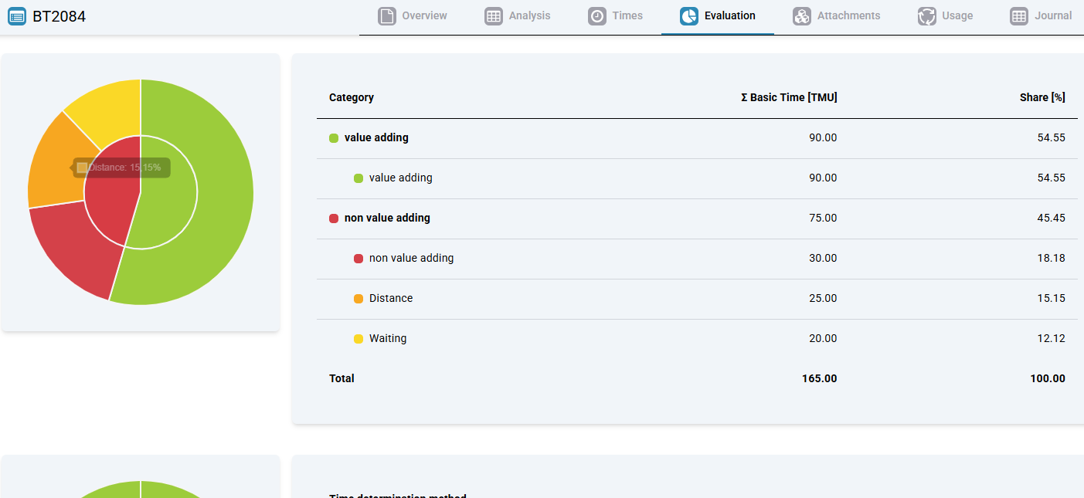Click the Attachments icon
The image size is (1084, 498).
802,16
